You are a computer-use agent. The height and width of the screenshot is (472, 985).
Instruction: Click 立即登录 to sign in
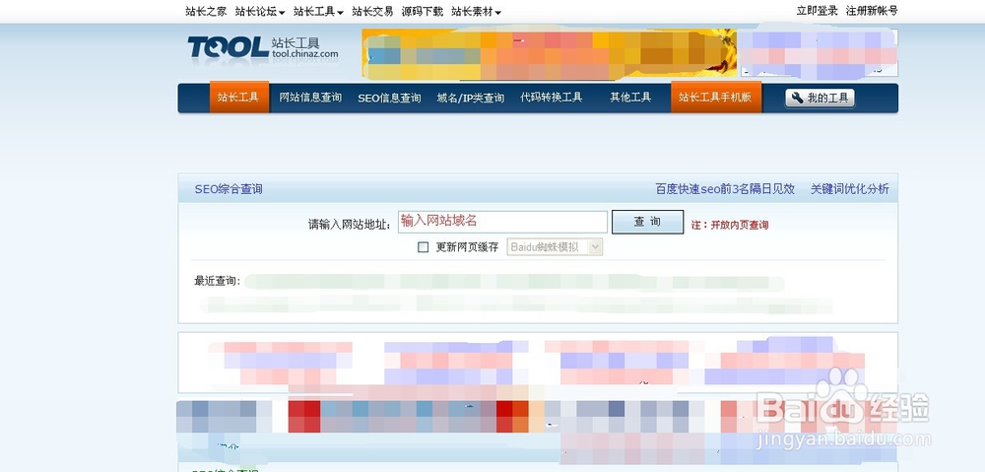click(818, 11)
